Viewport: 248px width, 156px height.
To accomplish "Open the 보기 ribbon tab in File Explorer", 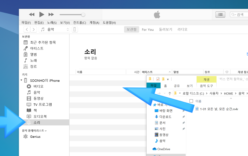I will 189,86.
